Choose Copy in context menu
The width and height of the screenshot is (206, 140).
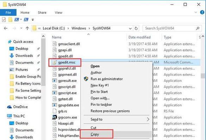(95, 134)
